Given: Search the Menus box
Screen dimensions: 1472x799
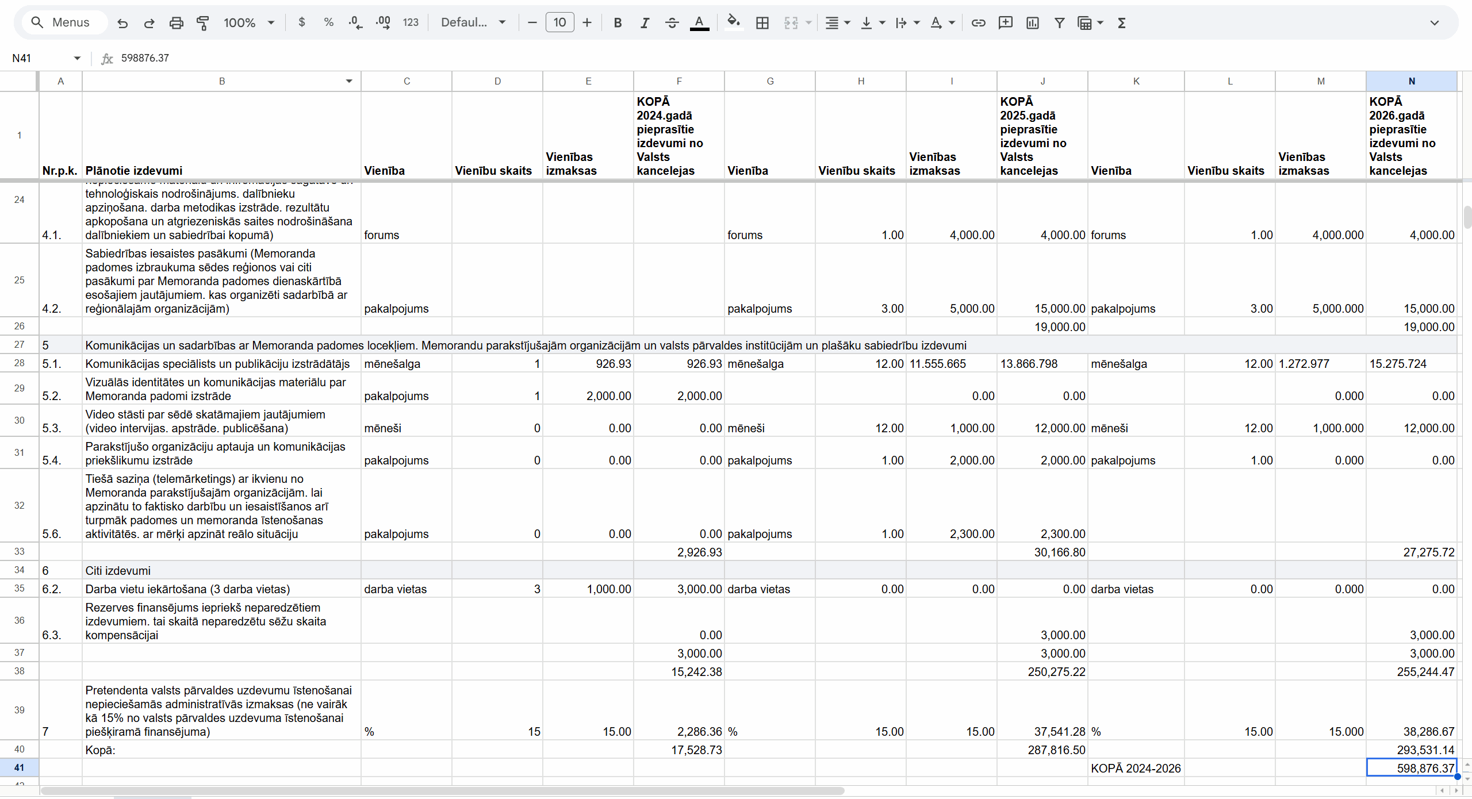Looking at the screenshot, I should point(64,22).
